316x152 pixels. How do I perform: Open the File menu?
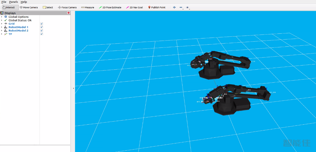click(x=4, y=2)
